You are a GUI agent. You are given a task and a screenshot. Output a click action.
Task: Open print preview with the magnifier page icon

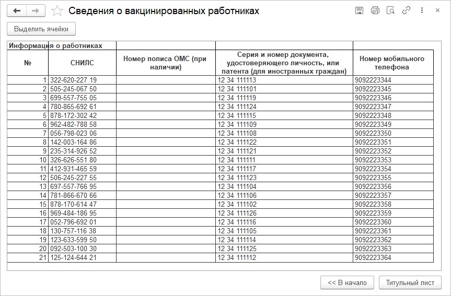(390, 10)
